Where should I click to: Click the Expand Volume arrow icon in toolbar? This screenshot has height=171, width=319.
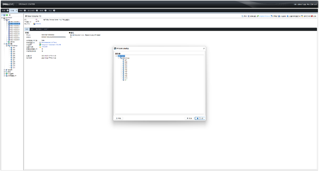pos(271,16)
